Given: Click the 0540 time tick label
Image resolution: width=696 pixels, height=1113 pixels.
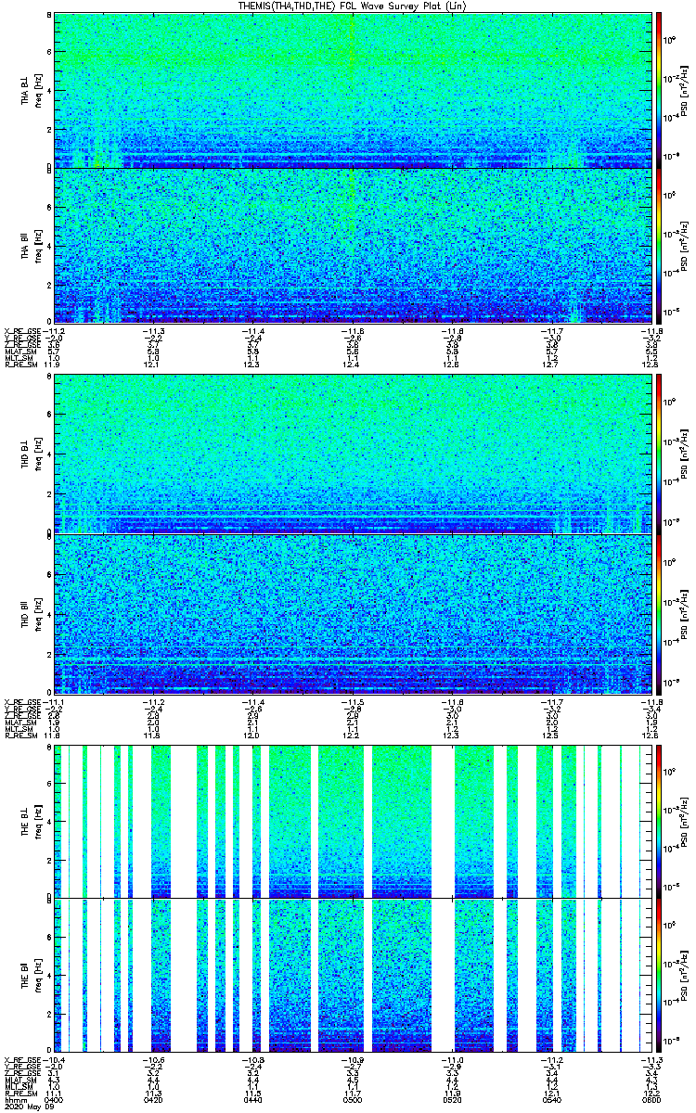Looking at the screenshot, I should click(551, 1100).
